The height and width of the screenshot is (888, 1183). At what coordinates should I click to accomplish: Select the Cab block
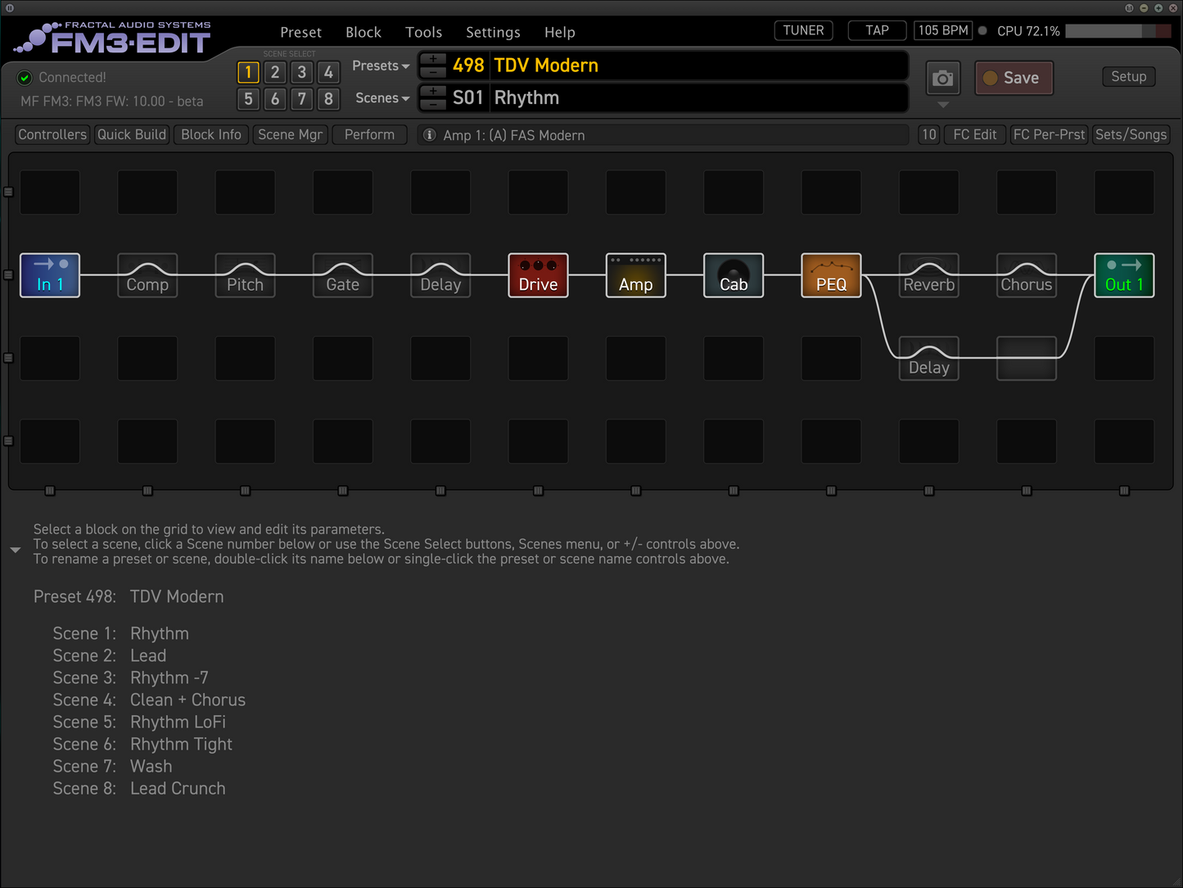coord(733,275)
